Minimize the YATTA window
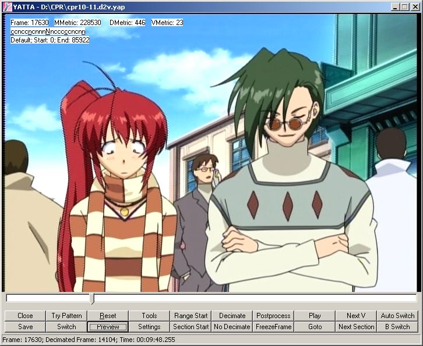 (x=395, y=7)
